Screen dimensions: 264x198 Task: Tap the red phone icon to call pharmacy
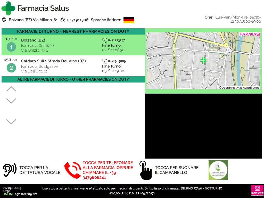point(72,170)
